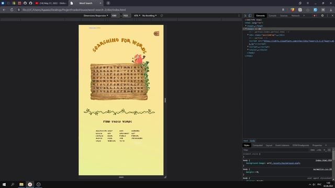Click the fox mascot image
The width and height of the screenshot is (335, 188).
(x=138, y=59)
